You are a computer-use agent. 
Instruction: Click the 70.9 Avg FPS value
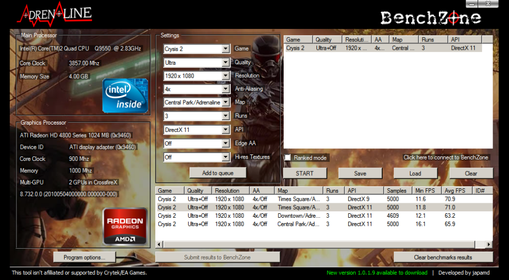(x=450, y=199)
